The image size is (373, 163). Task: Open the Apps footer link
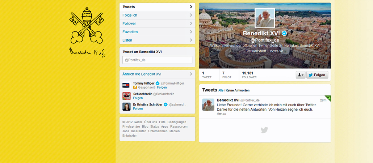pos(165,126)
